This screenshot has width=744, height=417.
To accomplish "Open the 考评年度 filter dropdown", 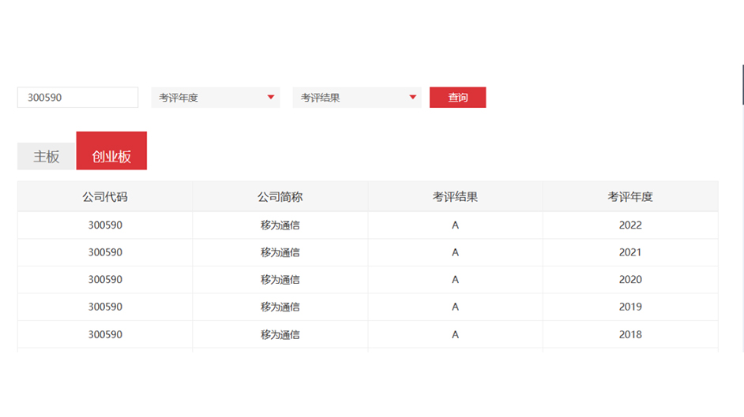I will [215, 98].
